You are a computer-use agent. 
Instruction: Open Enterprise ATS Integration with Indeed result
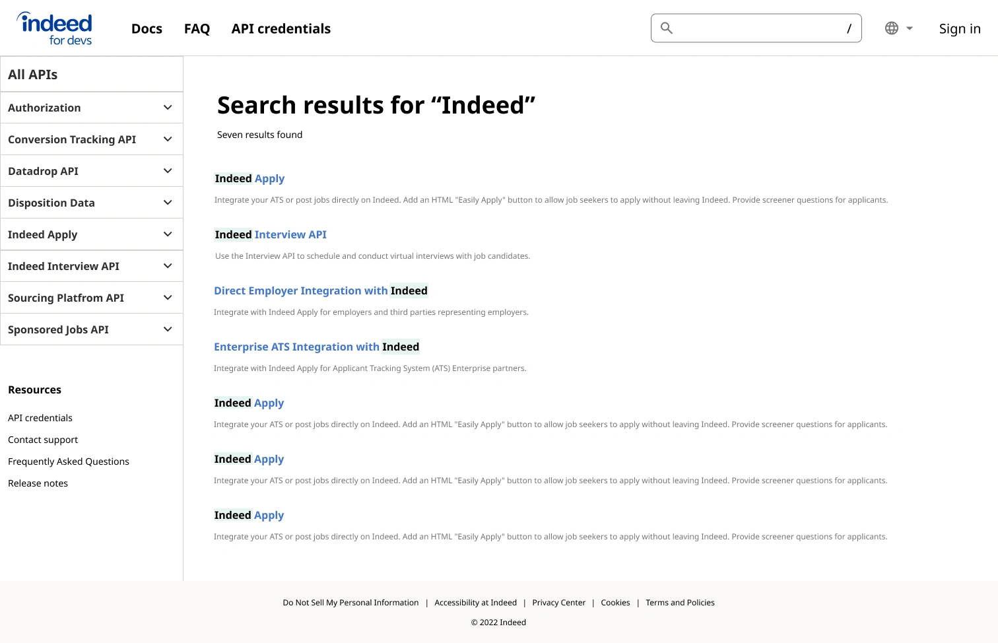[317, 347]
